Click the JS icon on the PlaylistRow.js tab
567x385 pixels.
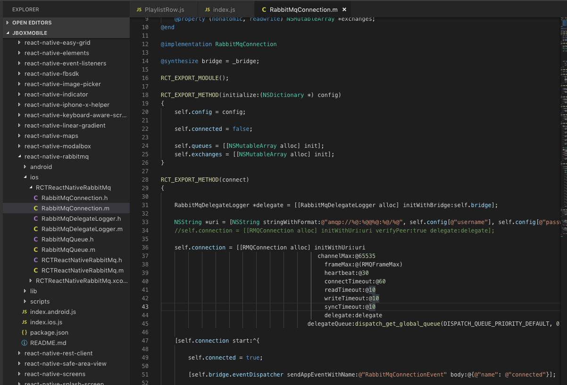[x=139, y=8]
